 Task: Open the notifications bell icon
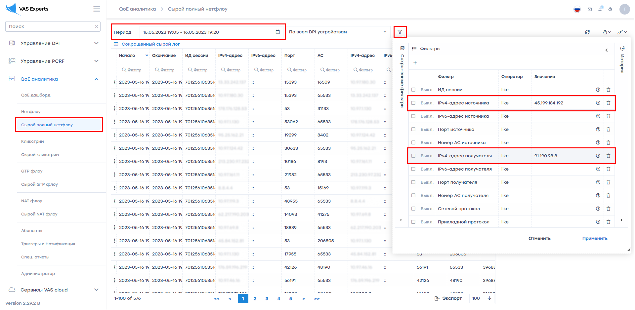pos(600,9)
